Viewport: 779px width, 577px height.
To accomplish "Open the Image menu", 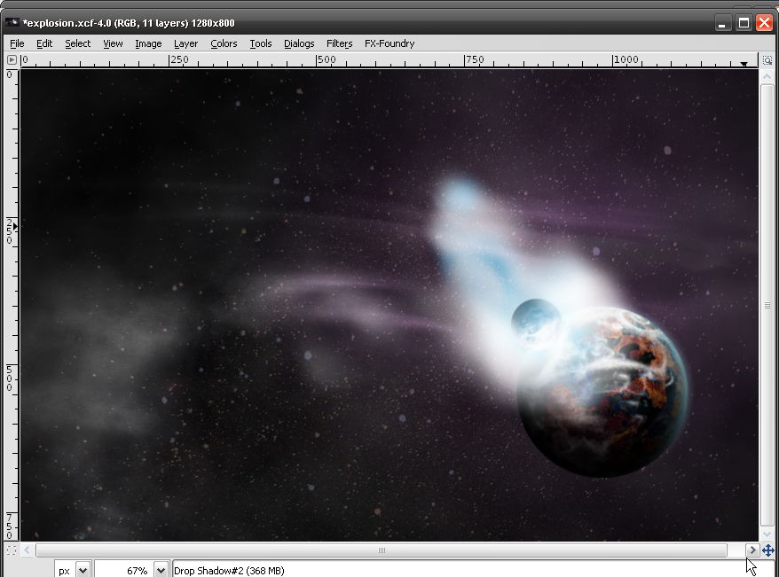I will pyautogui.click(x=148, y=43).
